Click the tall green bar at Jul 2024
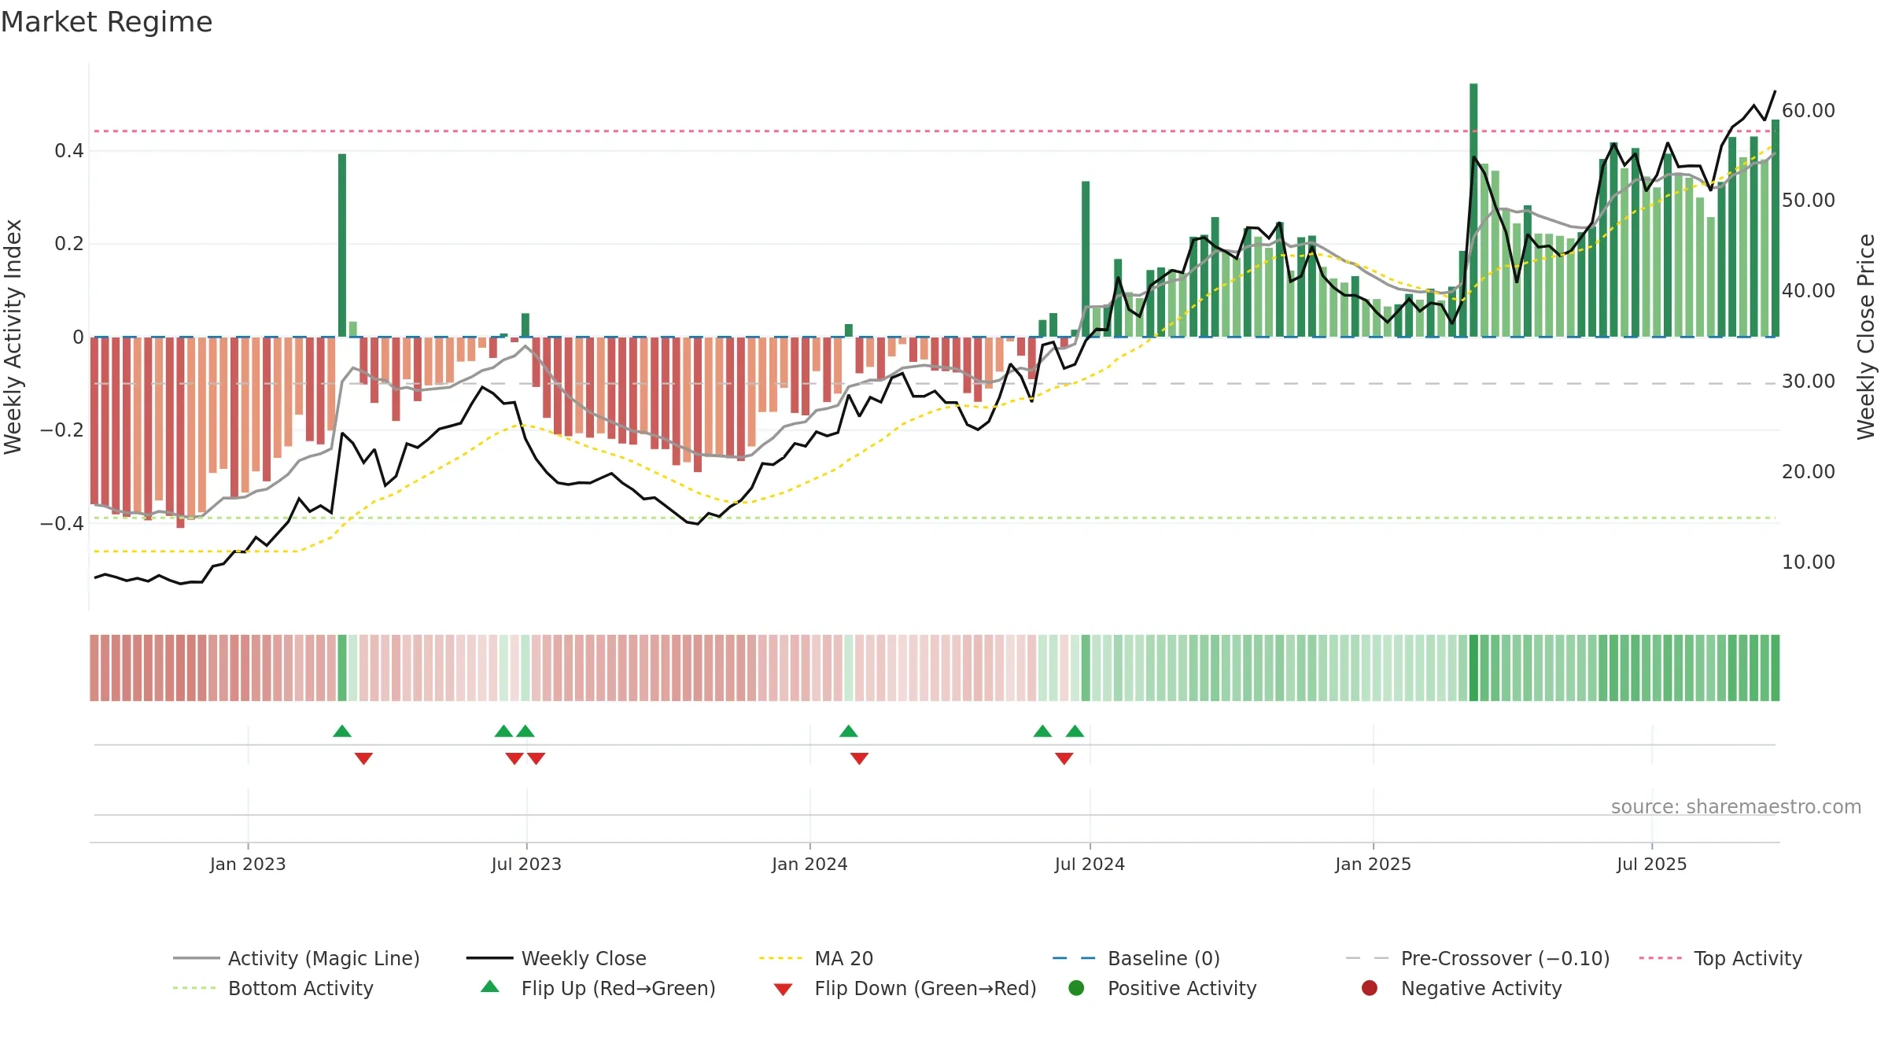The height and width of the screenshot is (1062, 1888). point(1086,259)
